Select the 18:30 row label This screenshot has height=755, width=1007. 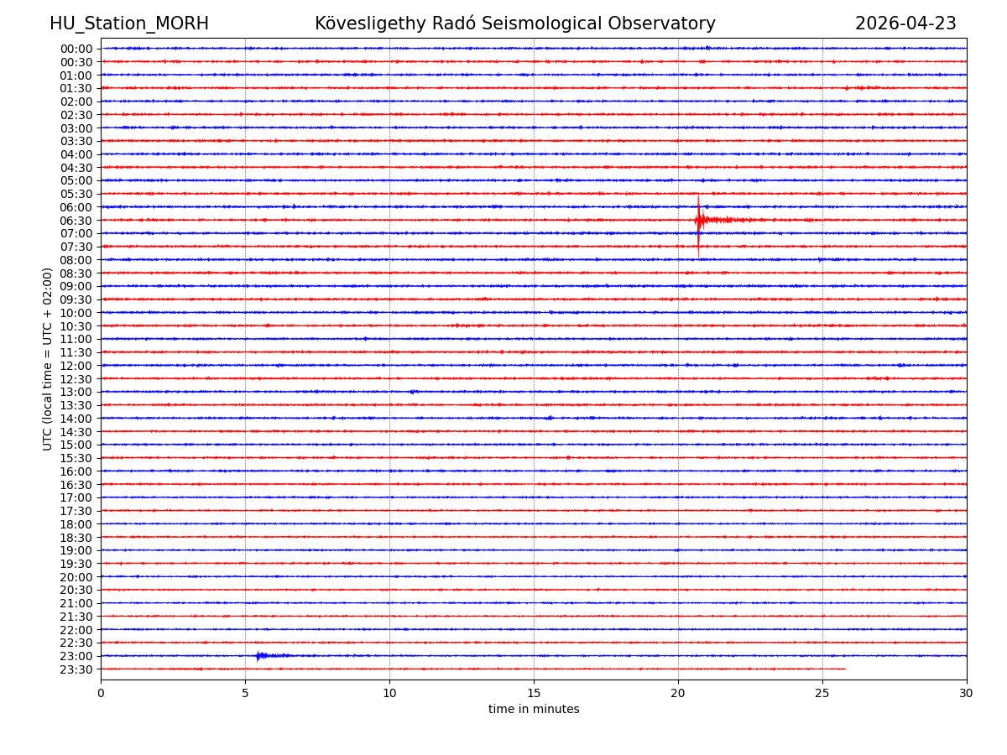[76, 538]
